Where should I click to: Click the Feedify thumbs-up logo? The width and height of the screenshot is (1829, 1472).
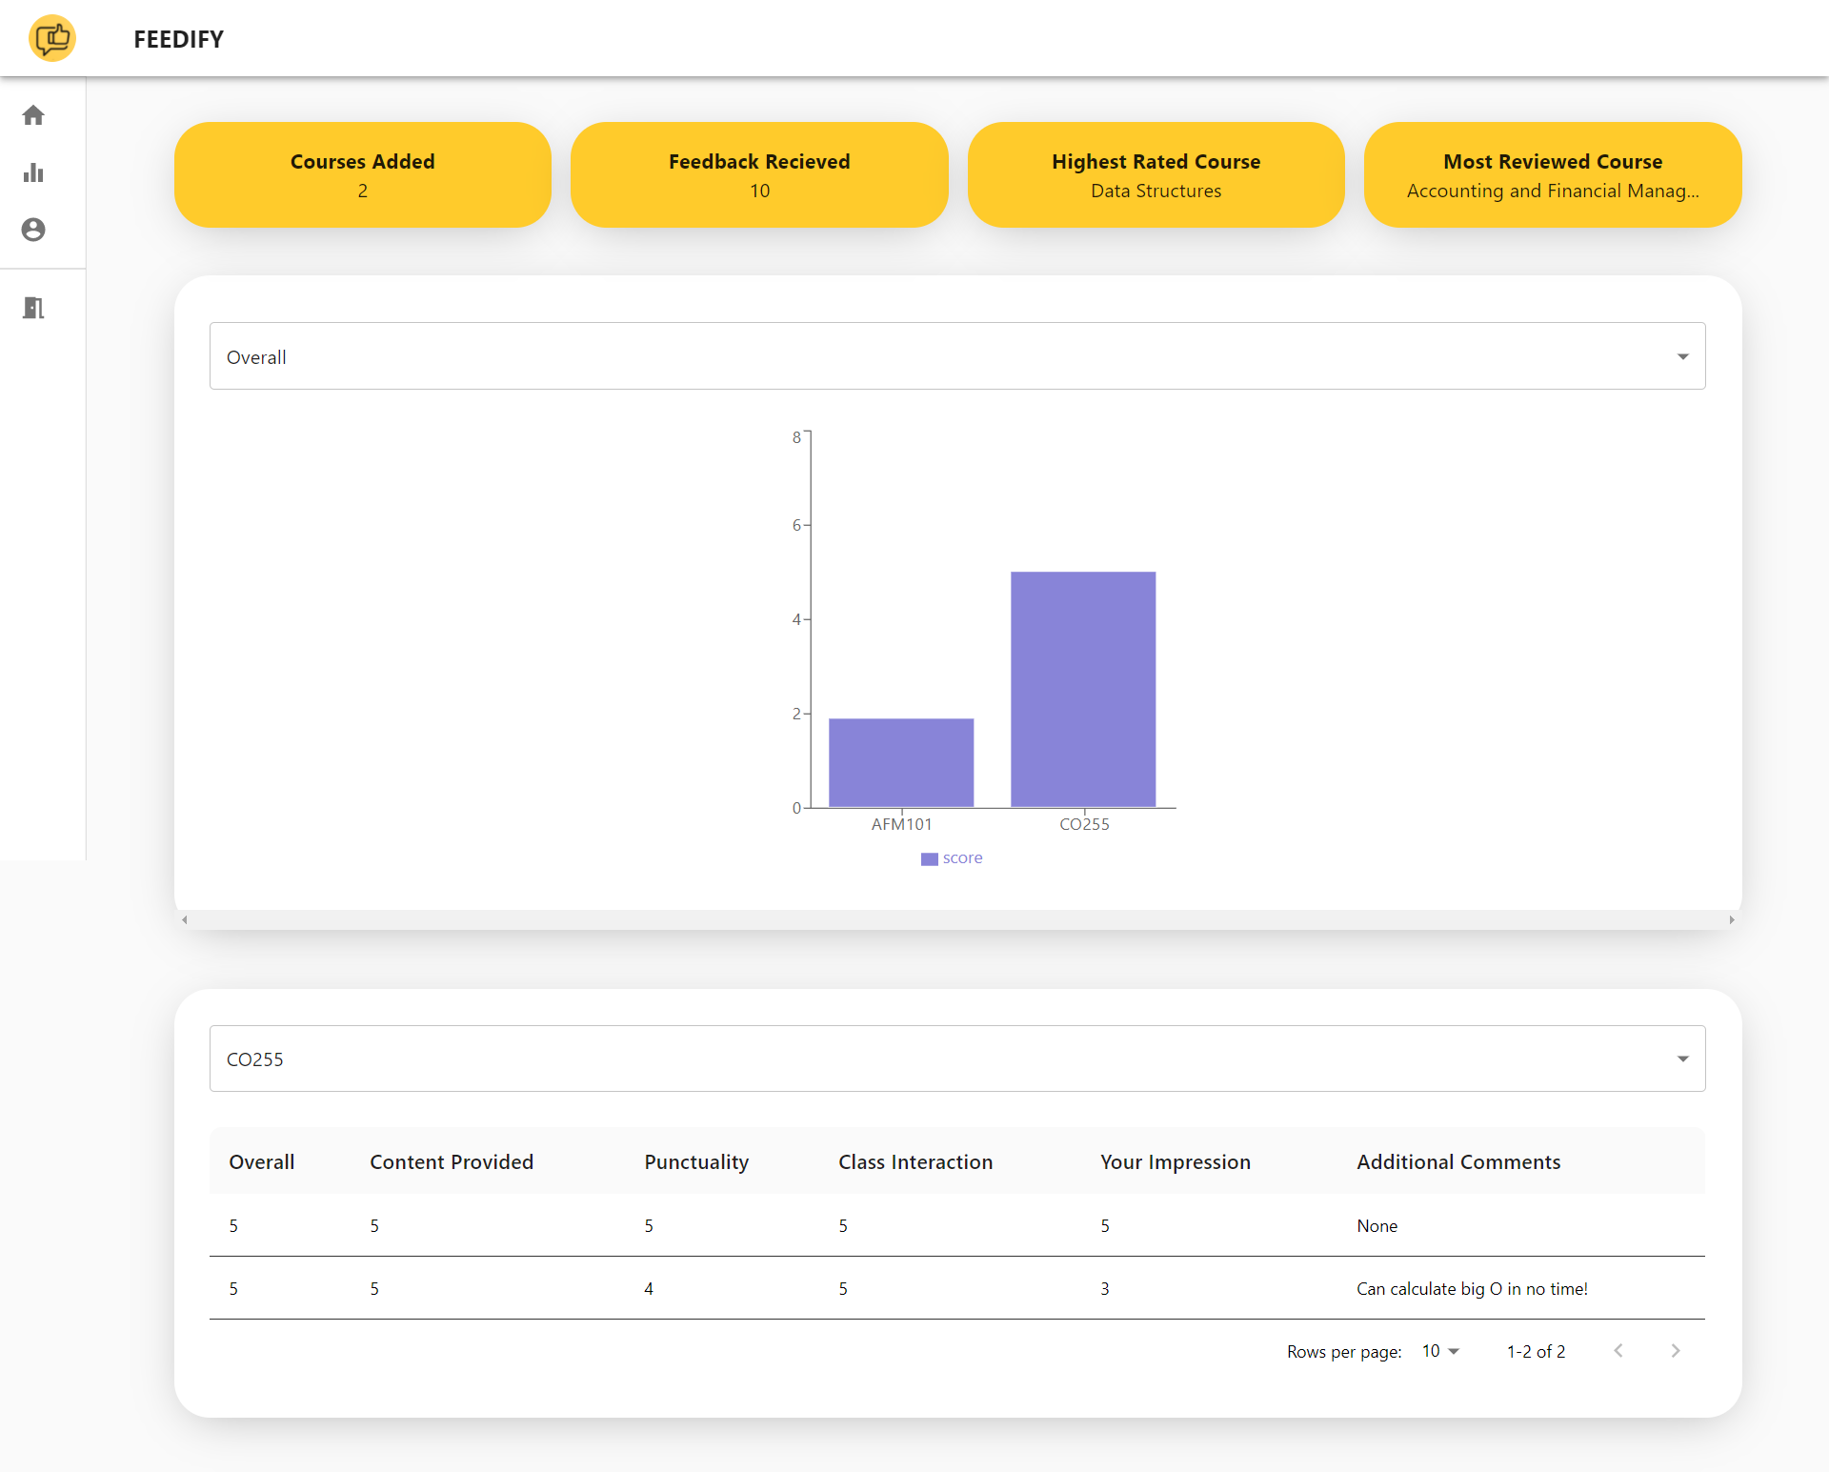point(52,39)
